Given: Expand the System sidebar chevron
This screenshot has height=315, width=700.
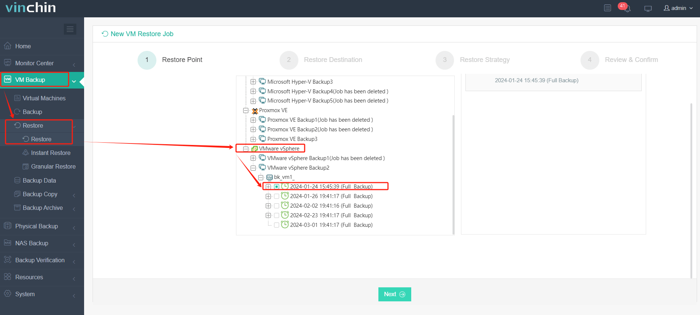Looking at the screenshot, I should click(x=74, y=296).
